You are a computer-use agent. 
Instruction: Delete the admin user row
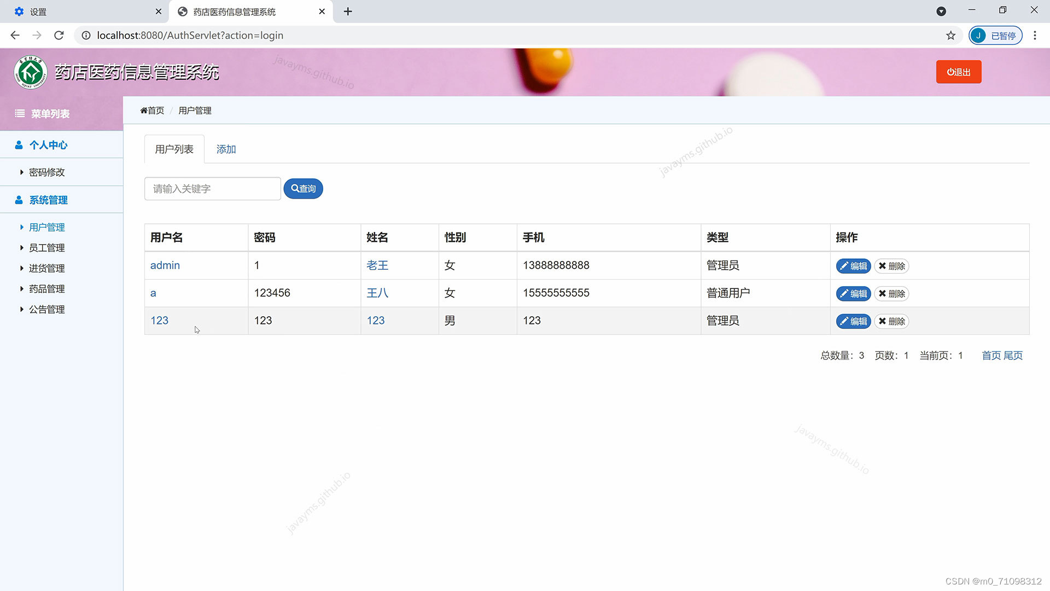click(x=891, y=266)
